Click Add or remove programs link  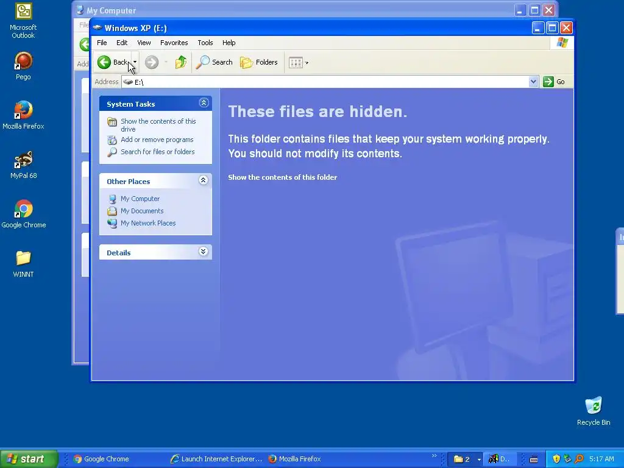click(157, 140)
